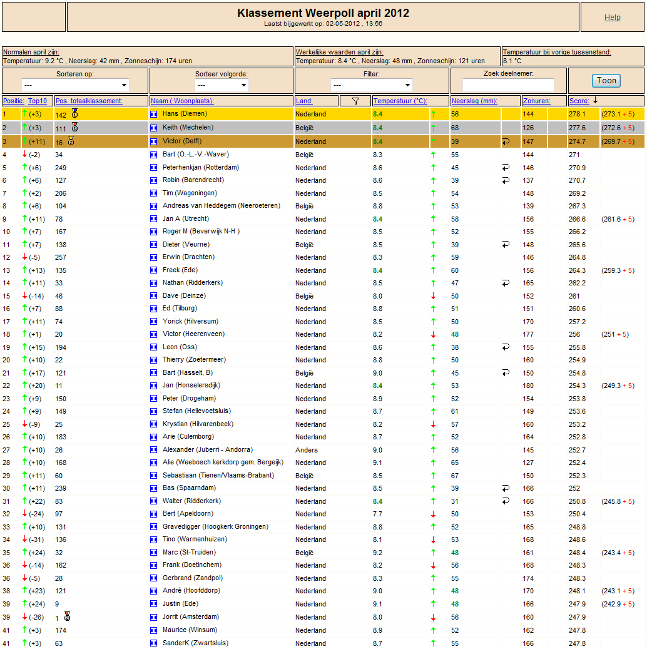Click blue info icon before Dave (Deinze)
Screen dimensions: 647x649
(153, 296)
